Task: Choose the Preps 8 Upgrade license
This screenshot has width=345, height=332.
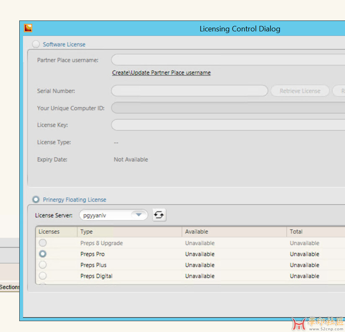Action: (43, 243)
